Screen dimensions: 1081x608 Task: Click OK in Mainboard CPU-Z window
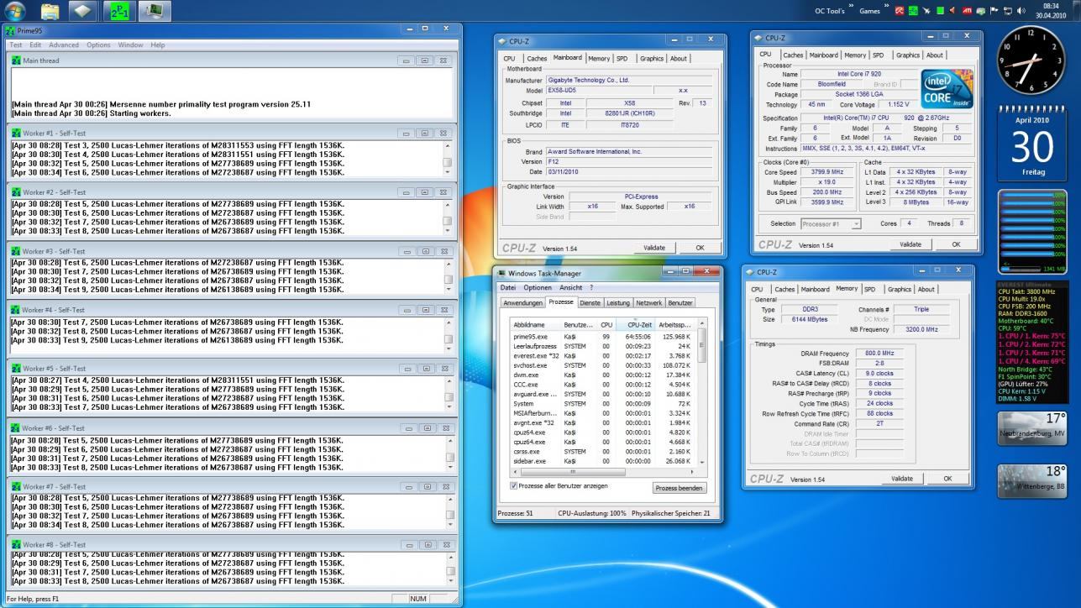700,248
